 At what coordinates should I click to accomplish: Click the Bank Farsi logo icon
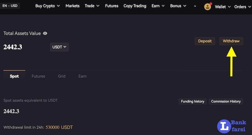(224, 127)
